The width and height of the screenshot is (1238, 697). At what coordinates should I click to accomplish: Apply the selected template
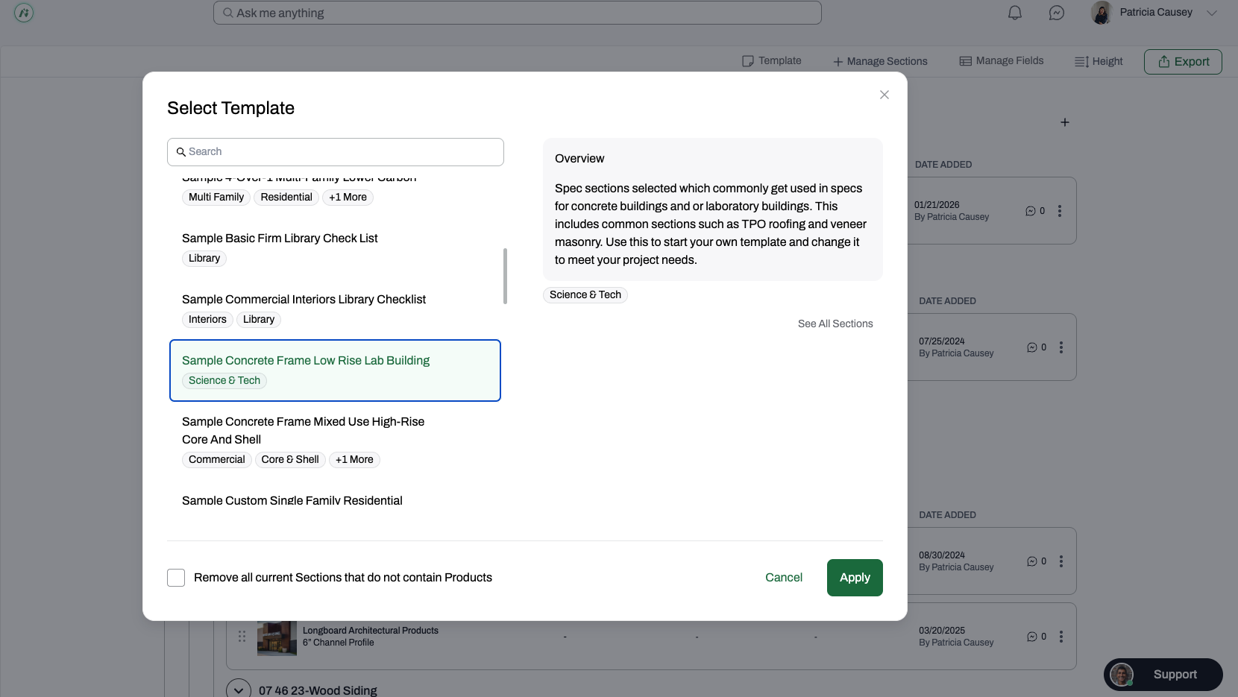click(855, 578)
